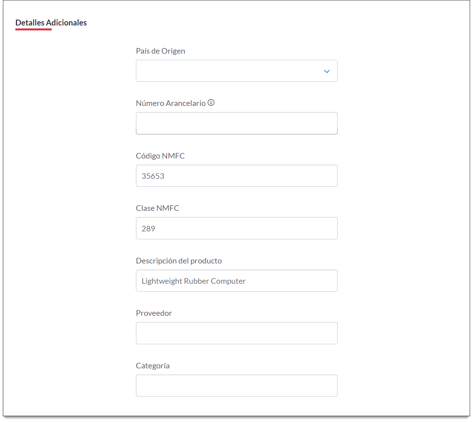The image size is (473, 422).
Task: Click the País de Origen label
Action: [x=160, y=51]
